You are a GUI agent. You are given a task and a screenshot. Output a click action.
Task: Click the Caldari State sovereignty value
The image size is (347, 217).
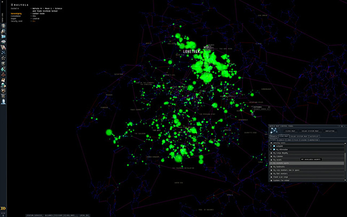[38, 13]
